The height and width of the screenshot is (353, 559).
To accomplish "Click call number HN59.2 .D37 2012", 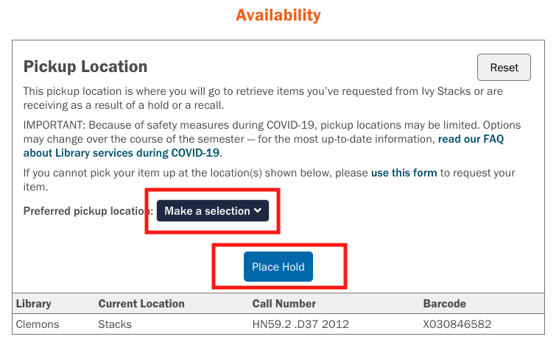I will pos(300,324).
